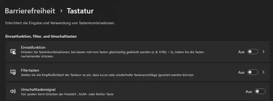The image size is (273, 101).
Task: Click the Filtertasten keyboard filter icon
Action: (x=13, y=72)
